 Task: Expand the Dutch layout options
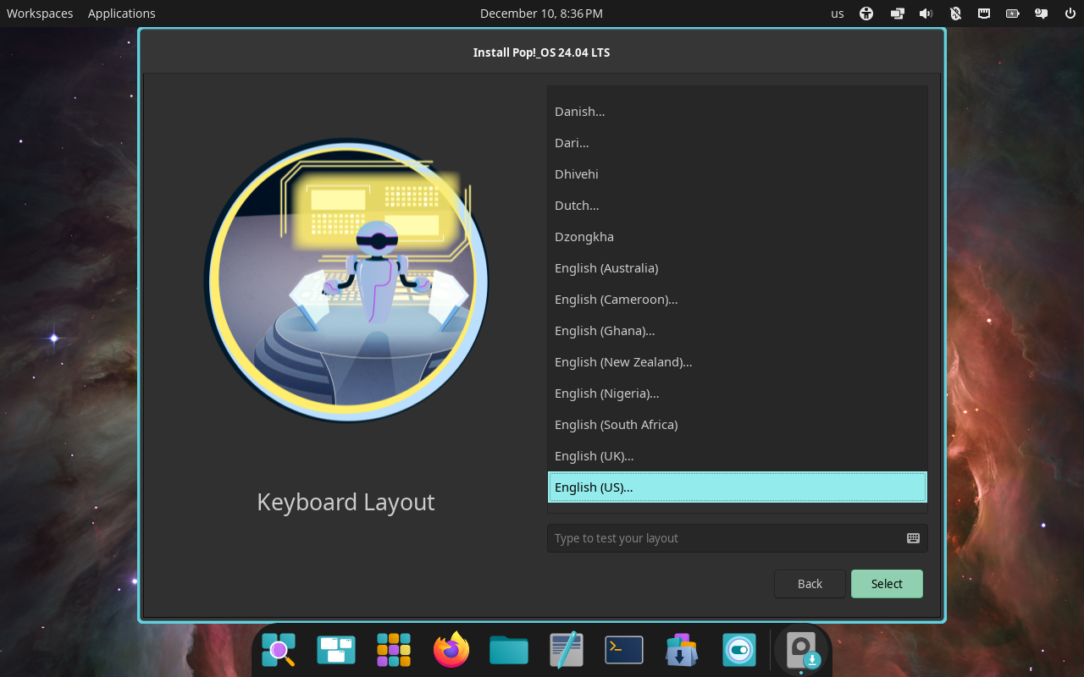(577, 205)
